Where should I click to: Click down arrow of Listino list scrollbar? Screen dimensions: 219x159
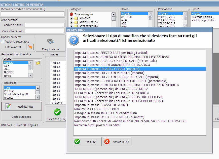tap(30, 75)
